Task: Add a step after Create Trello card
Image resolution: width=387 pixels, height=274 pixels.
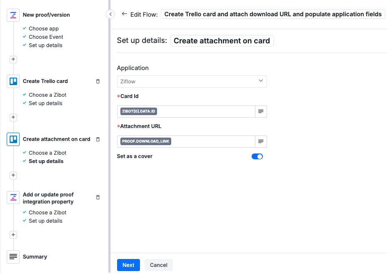Action: tap(13, 117)
